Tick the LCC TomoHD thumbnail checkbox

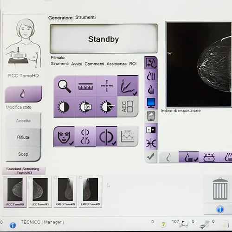30,178
